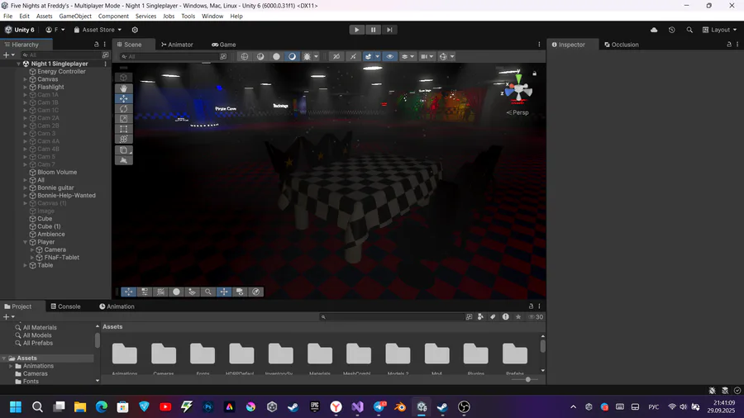
Task: Toggle the Project panel favorites star filter
Action: tap(518, 317)
